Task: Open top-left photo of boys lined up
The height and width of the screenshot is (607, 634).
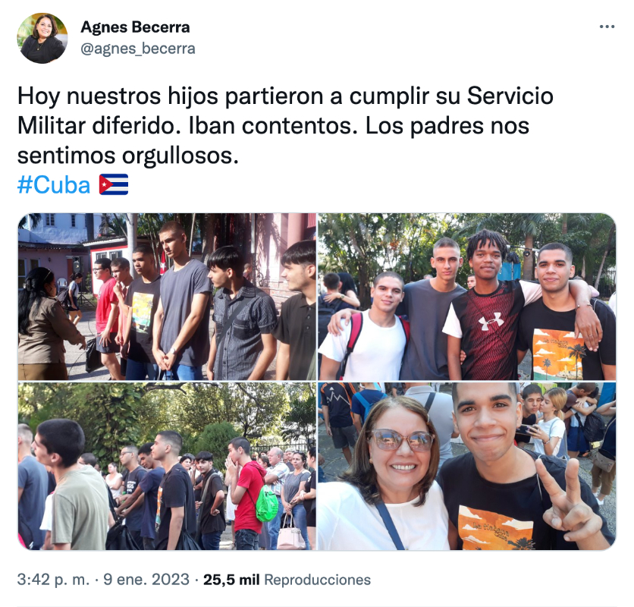Action: [x=167, y=296]
